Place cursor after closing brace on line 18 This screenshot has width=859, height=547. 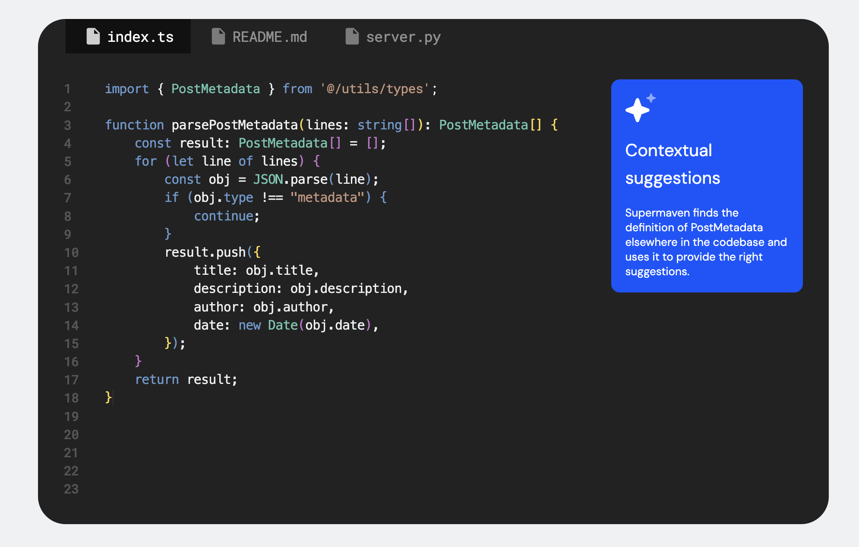click(x=113, y=397)
